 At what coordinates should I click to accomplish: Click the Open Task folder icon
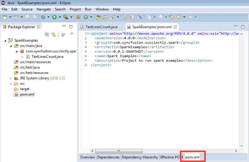click(x=105, y=17)
